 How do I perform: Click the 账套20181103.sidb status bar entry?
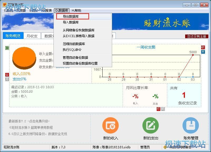(x=111, y=147)
